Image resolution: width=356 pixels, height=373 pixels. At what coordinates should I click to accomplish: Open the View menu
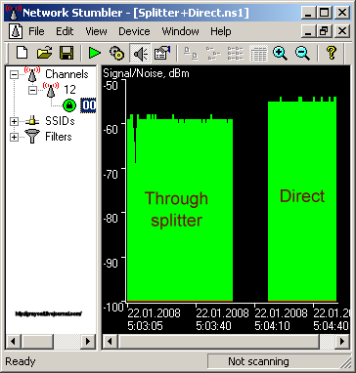click(96, 31)
